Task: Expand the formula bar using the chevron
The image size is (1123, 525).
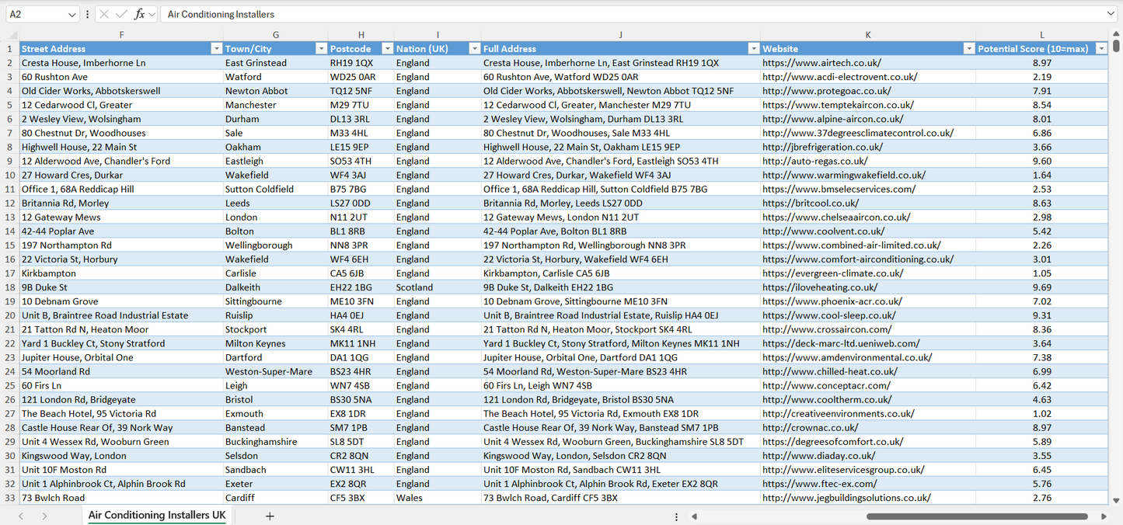Action: (1111, 14)
